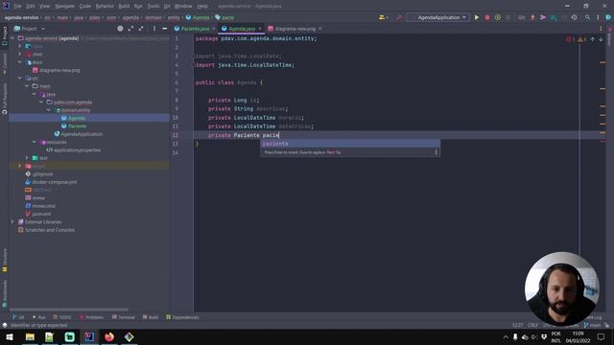Collapse the resources folder in tree
The image size is (614, 345).
[x=35, y=142]
